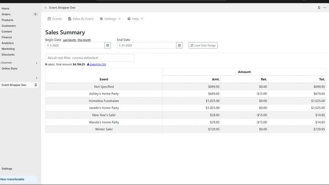Open Finance in the sidebar

[x=7, y=37]
